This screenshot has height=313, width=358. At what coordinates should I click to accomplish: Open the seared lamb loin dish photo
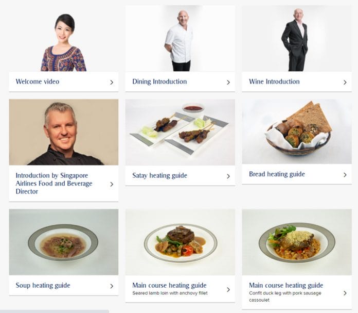point(180,242)
